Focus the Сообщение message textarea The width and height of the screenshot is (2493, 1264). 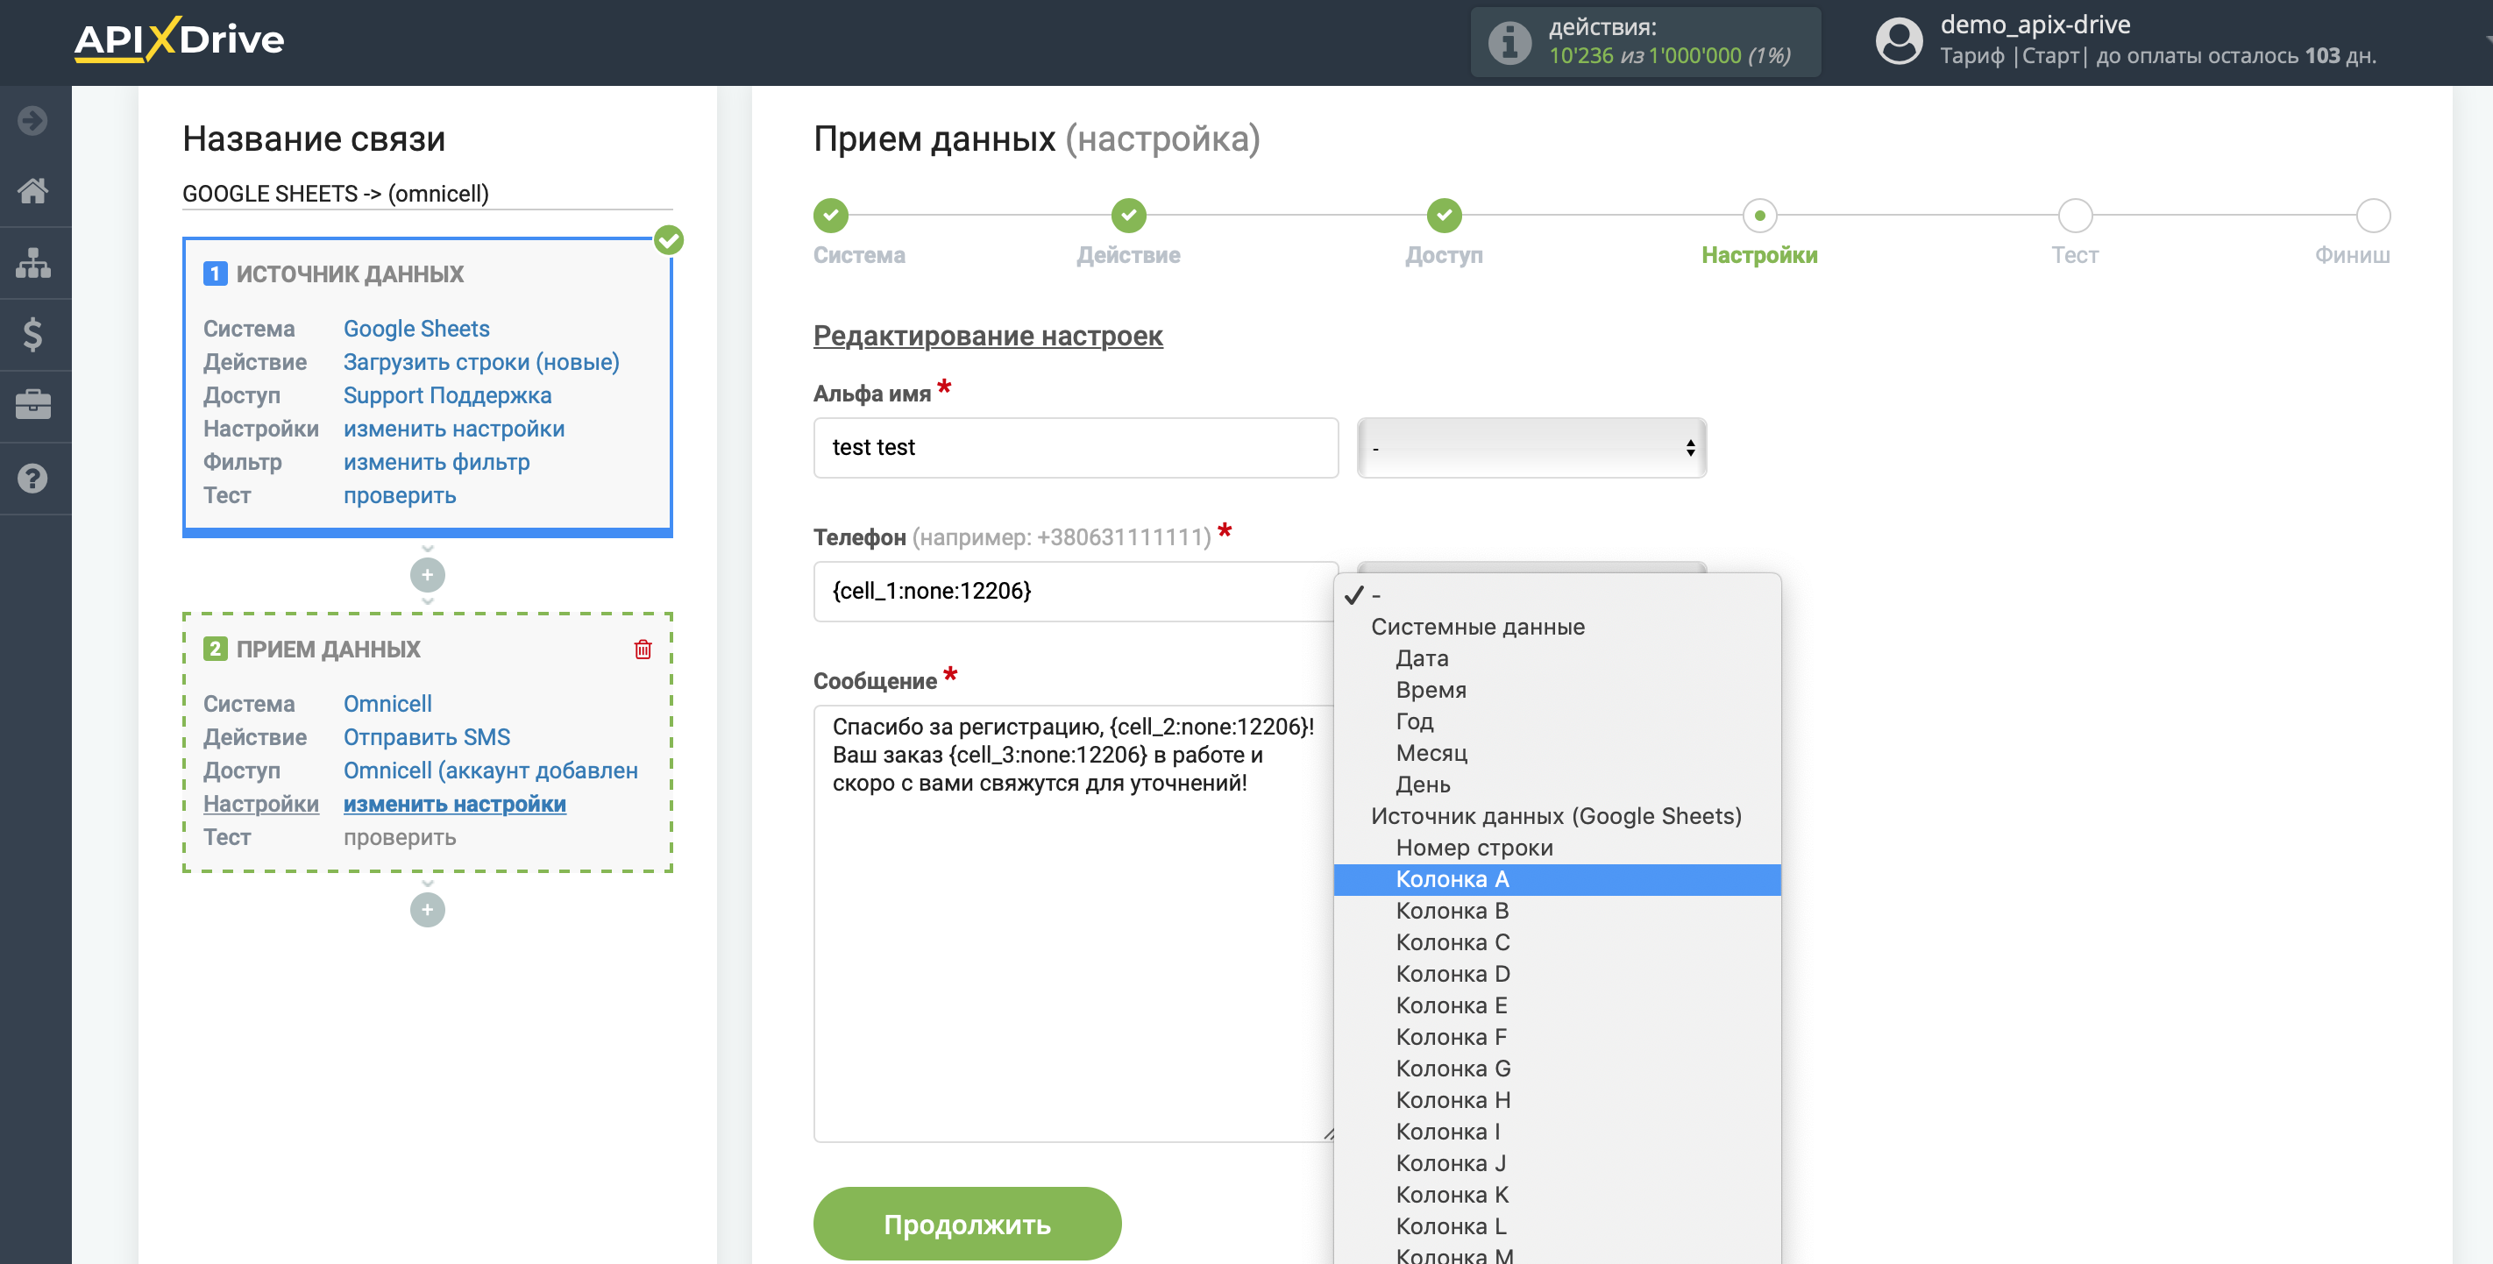(x=1076, y=923)
